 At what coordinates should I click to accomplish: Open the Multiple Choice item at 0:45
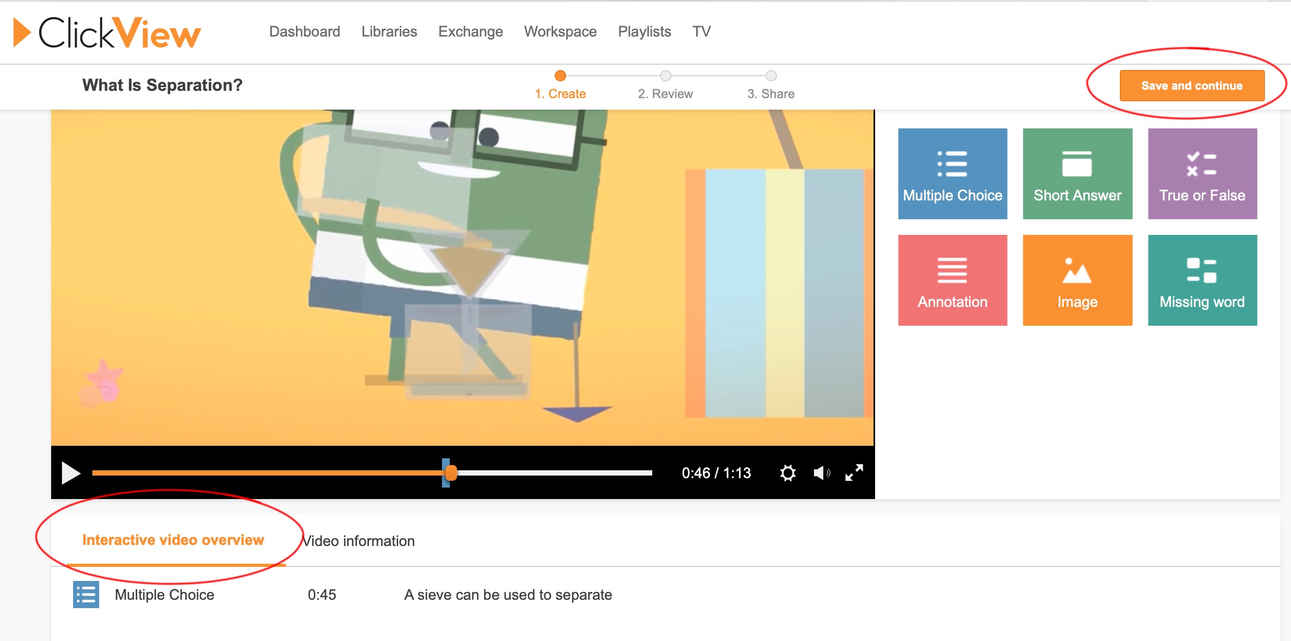pos(164,595)
